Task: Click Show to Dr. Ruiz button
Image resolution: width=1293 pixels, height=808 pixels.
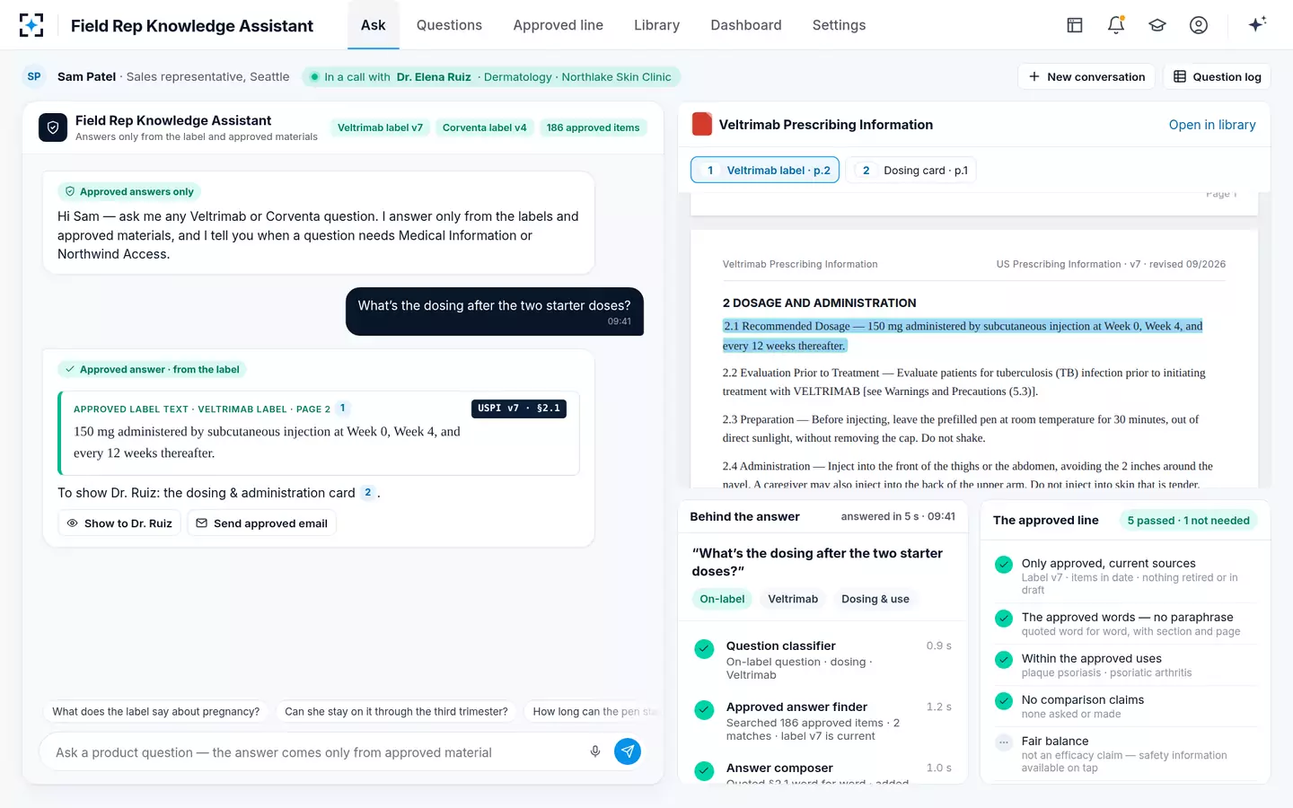Action: tap(119, 523)
